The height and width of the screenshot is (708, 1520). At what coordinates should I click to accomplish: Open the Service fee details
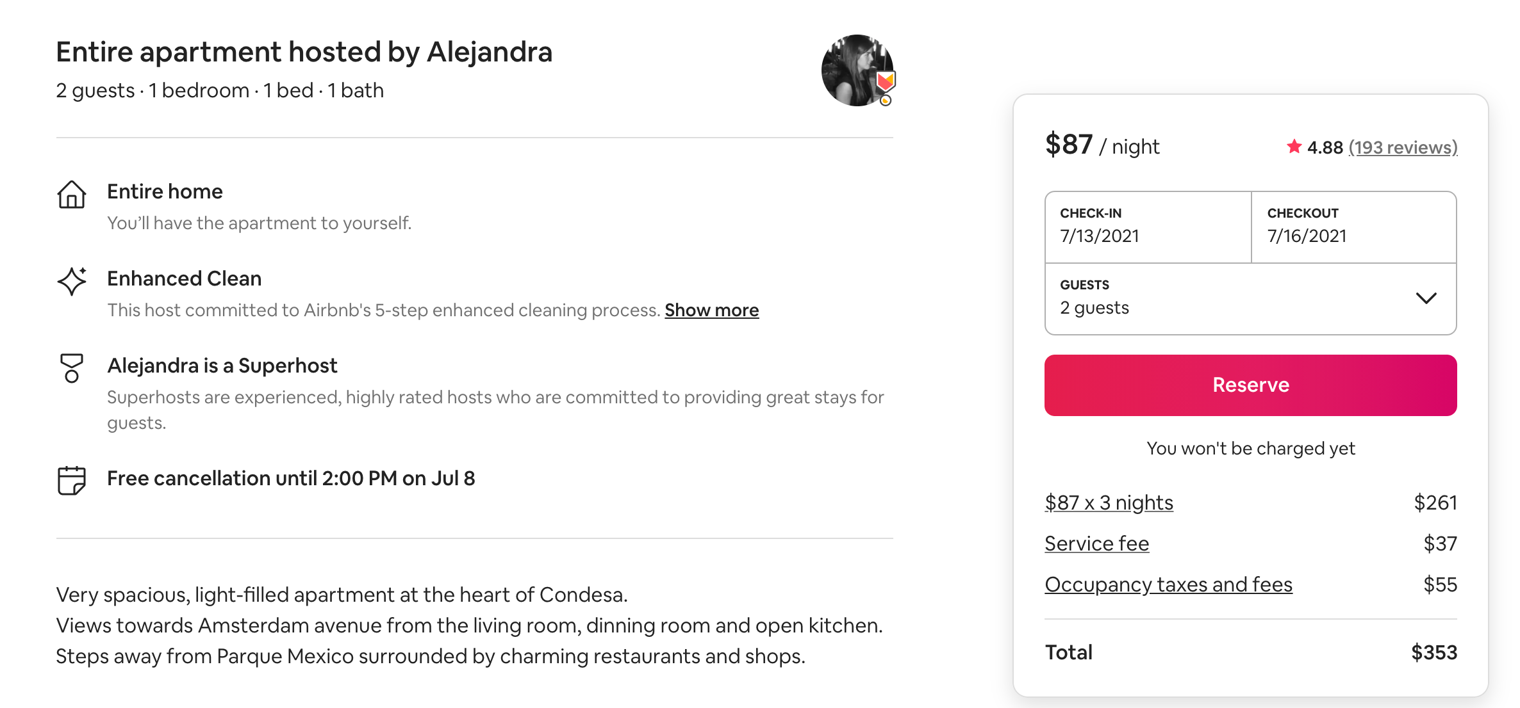[x=1096, y=543]
